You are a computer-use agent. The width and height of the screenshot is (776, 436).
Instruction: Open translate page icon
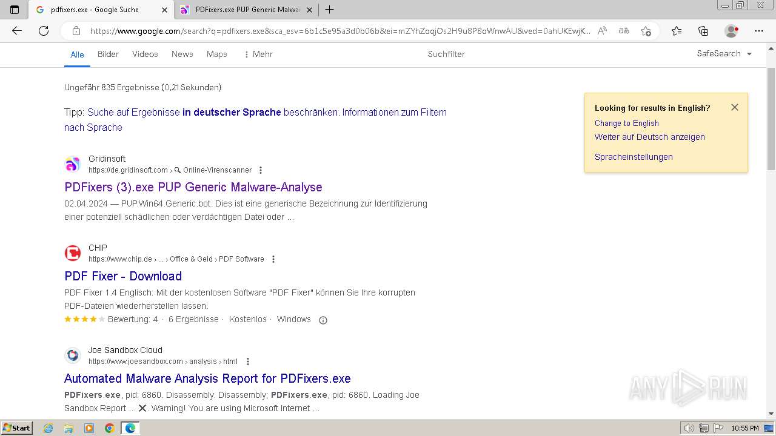coord(623,31)
